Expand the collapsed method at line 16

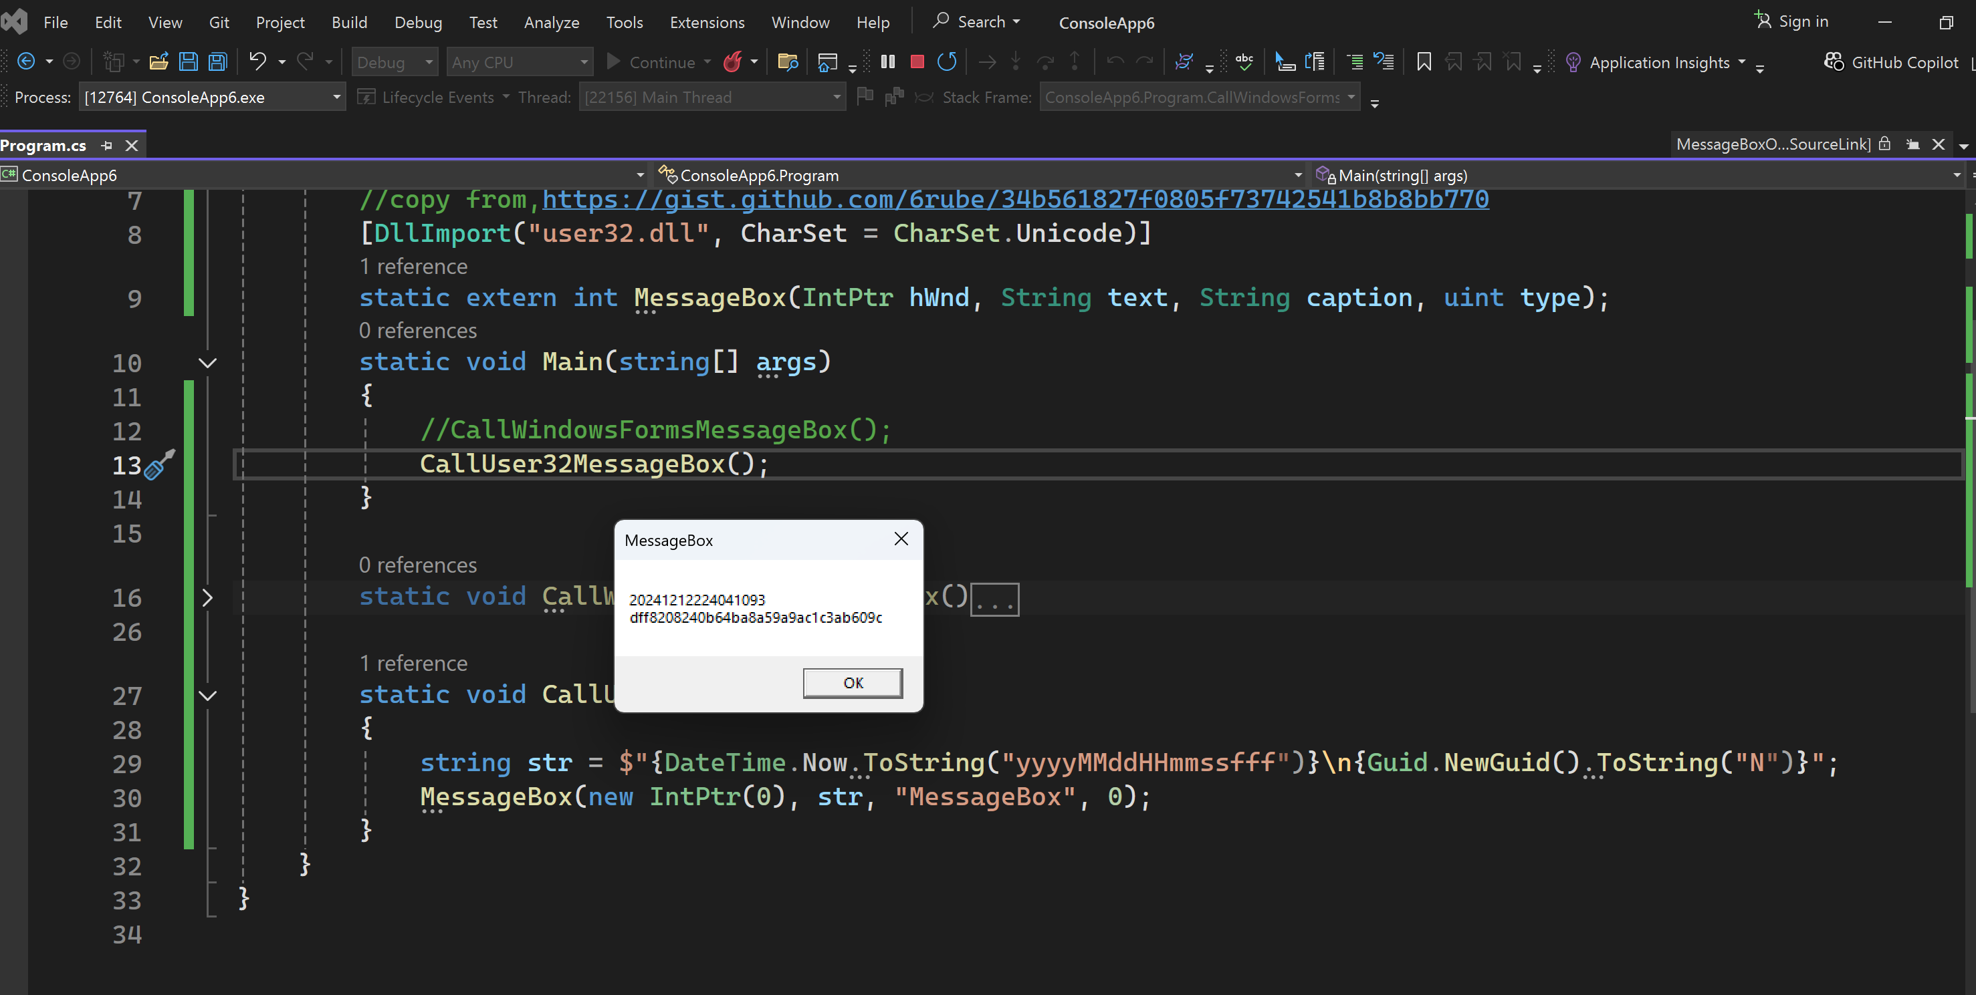pos(208,597)
